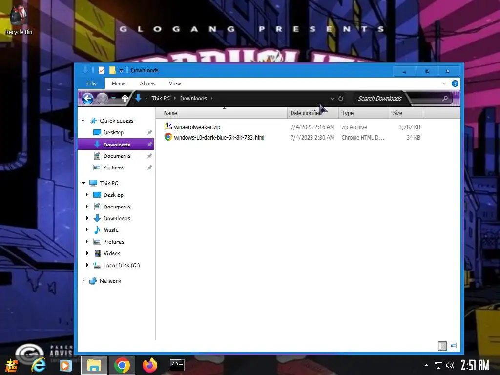Select Pictures under Quick access

[113, 167]
